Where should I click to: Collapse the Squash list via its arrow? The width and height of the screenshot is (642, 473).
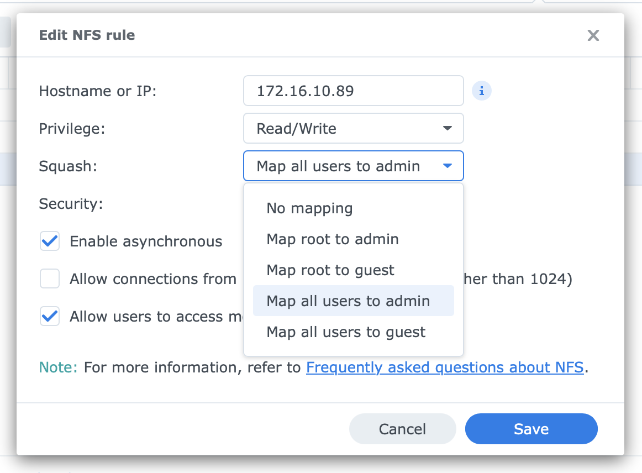click(447, 166)
